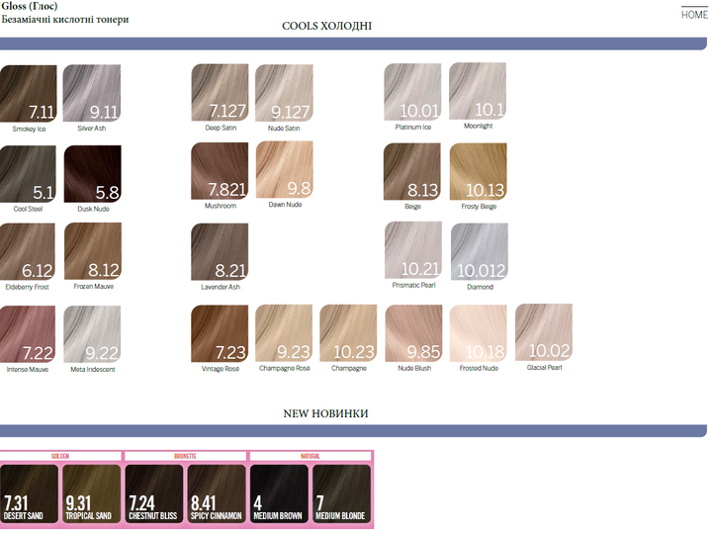Click the 4 Medium Brown thumbnail

(x=279, y=493)
